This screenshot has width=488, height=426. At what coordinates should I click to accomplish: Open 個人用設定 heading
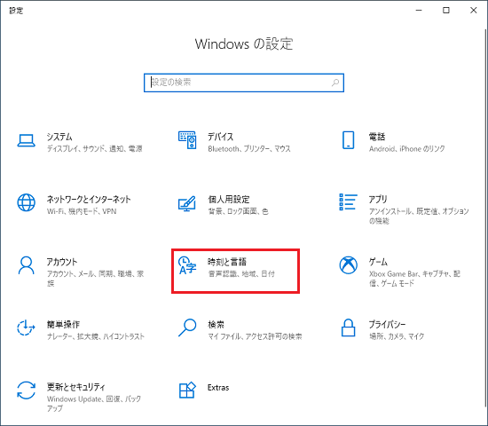pyautogui.click(x=229, y=200)
